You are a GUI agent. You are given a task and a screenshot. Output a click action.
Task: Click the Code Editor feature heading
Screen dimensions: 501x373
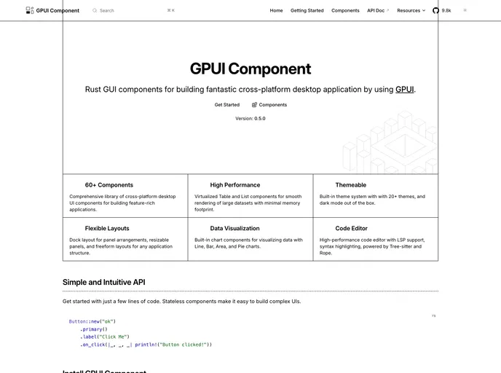click(x=351, y=228)
